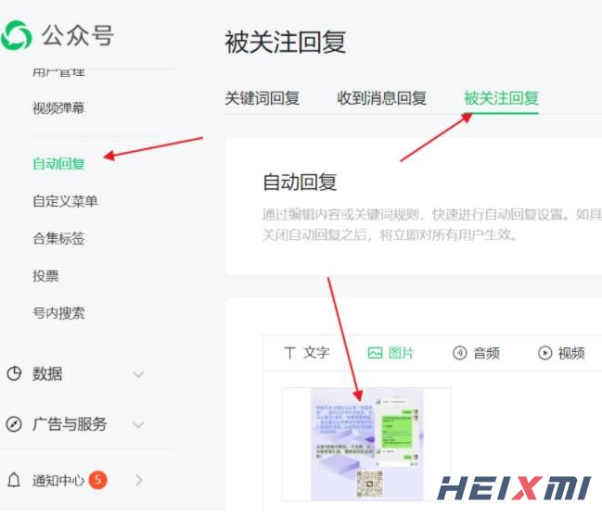Click the 通知中心 bell icon

14,480
